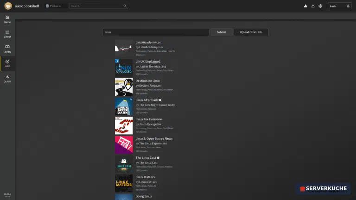Click the version number at sidebar bottom
This screenshot has height=200, width=356.
click(x=7, y=194)
